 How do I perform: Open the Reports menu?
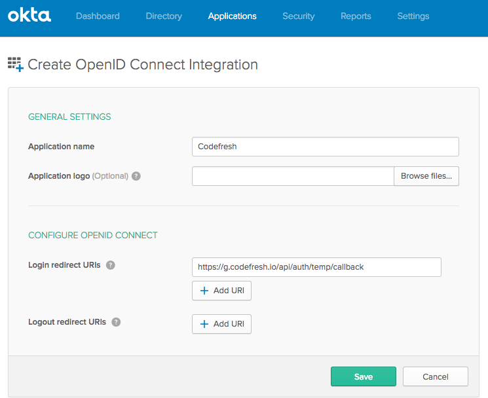[356, 16]
